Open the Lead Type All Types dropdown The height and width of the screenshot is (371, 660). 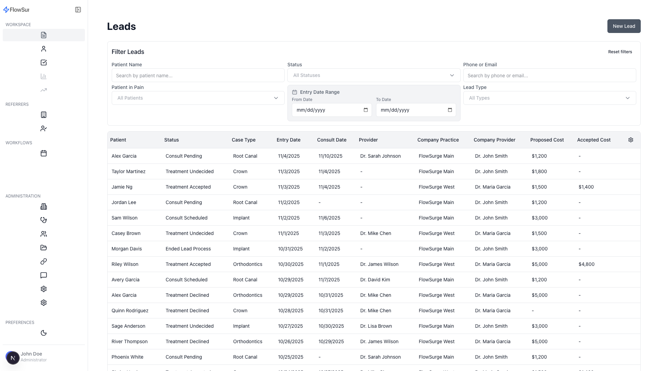549,98
